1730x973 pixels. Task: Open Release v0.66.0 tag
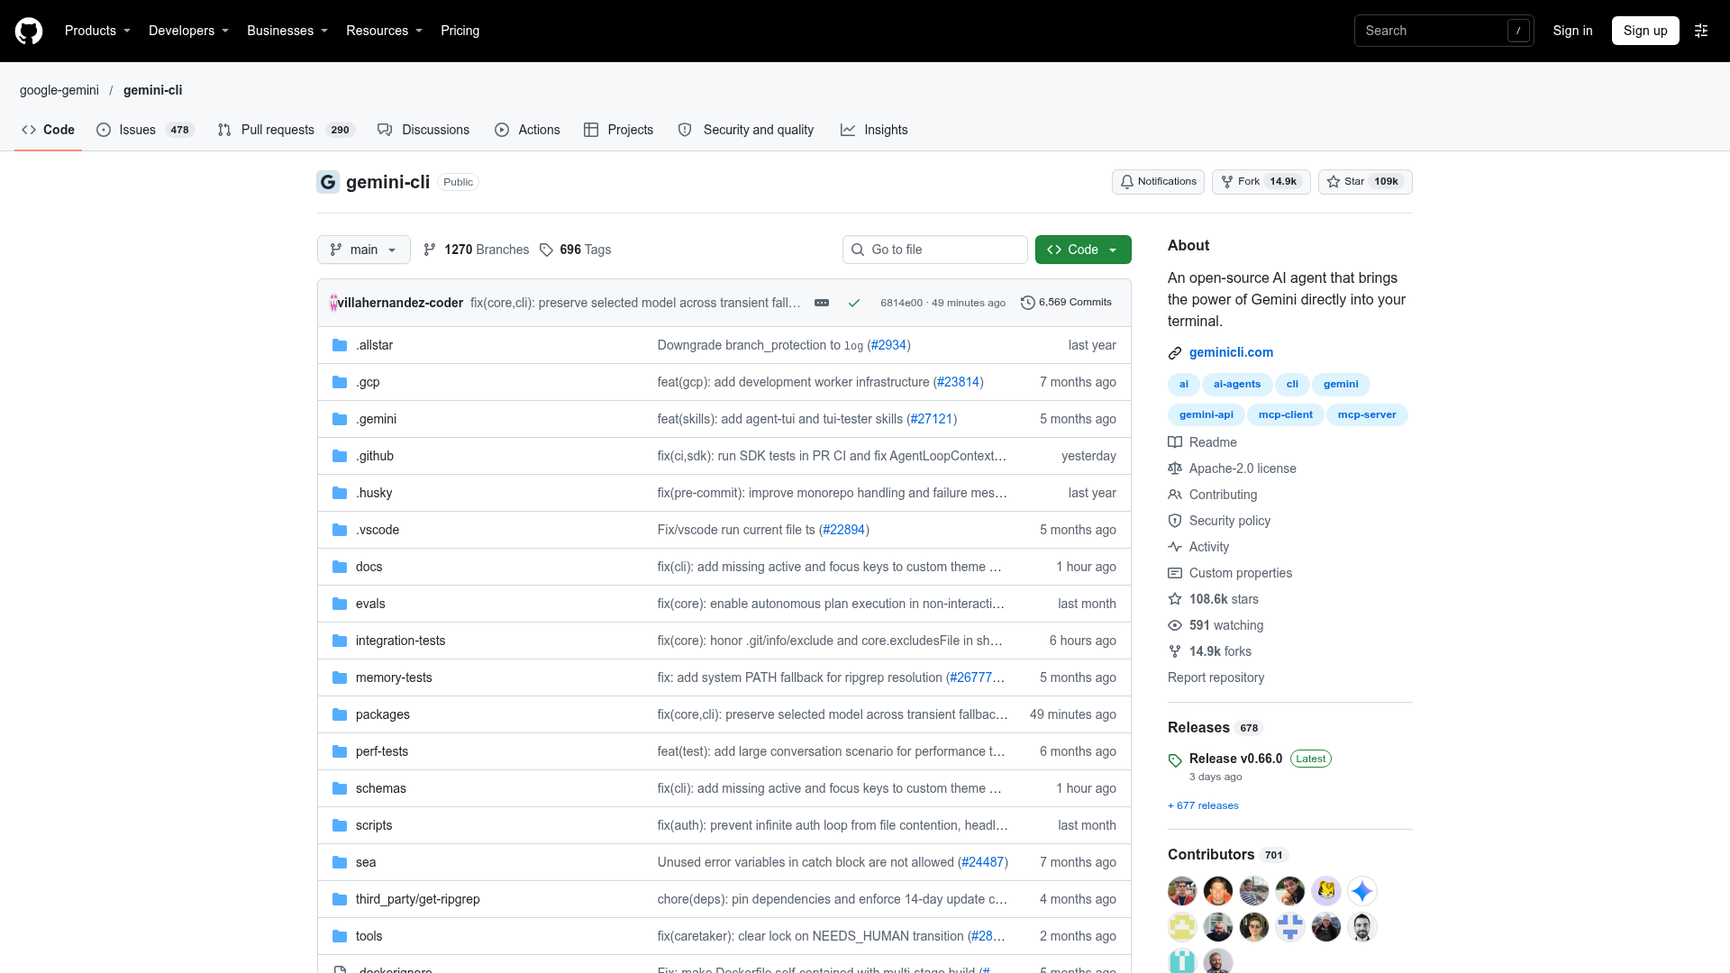1235,759
